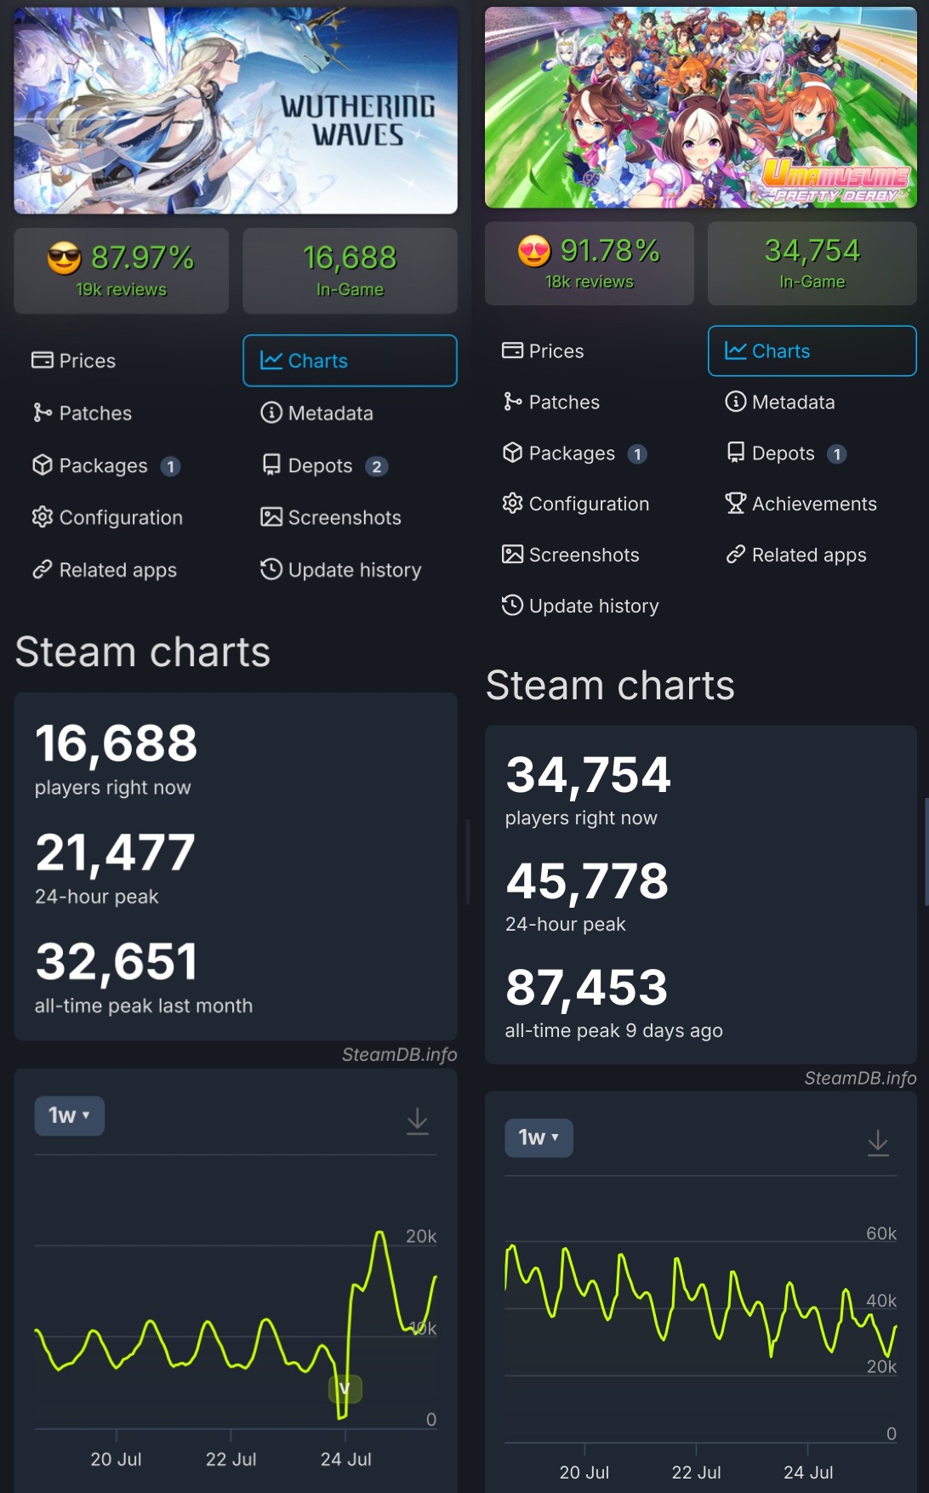Click the Wuthering Waves Depots icon
The width and height of the screenshot is (929, 1493).
pyautogui.click(x=271, y=465)
